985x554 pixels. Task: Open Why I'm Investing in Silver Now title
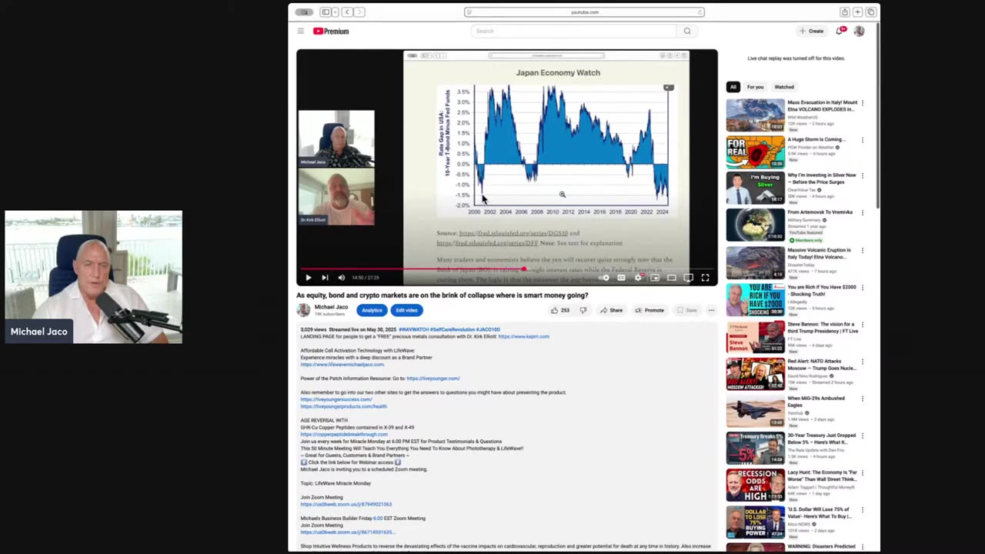(821, 179)
